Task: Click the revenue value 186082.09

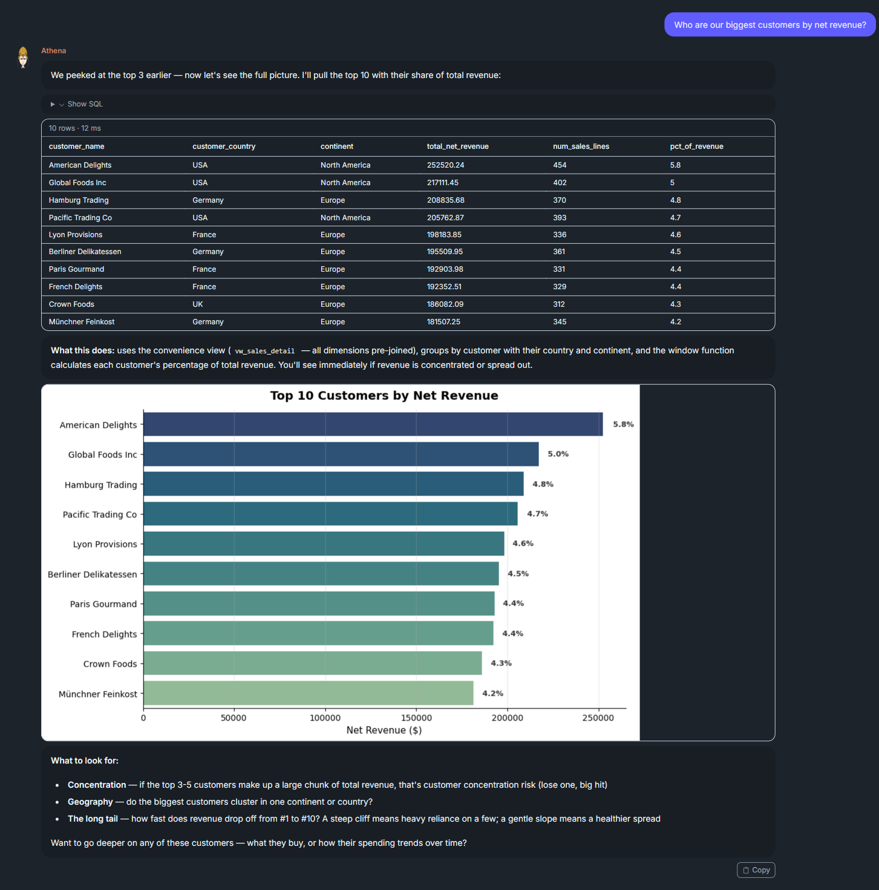Action: pos(445,304)
